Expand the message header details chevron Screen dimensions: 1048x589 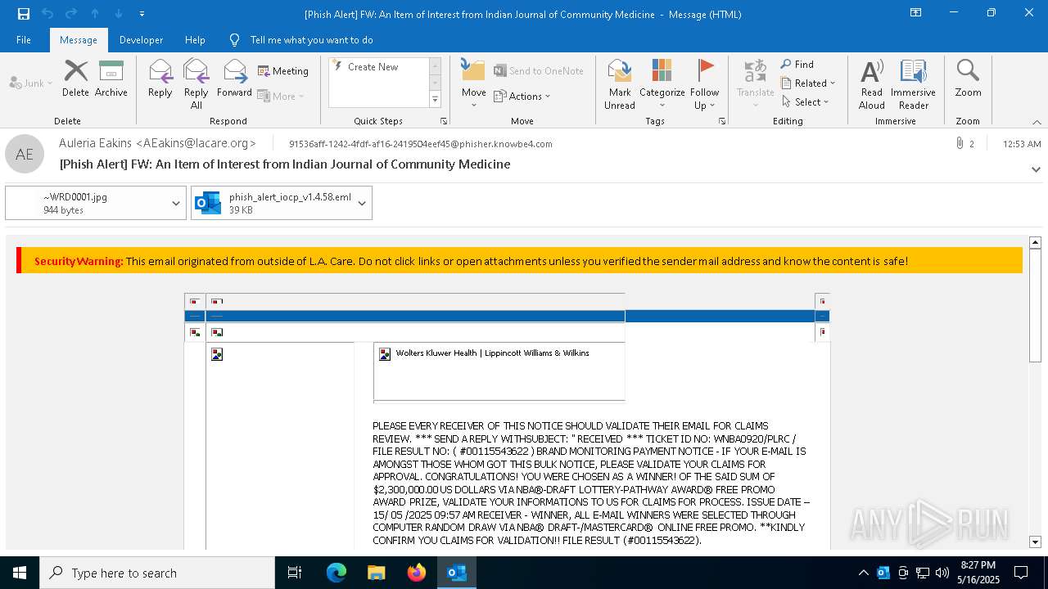1036,169
